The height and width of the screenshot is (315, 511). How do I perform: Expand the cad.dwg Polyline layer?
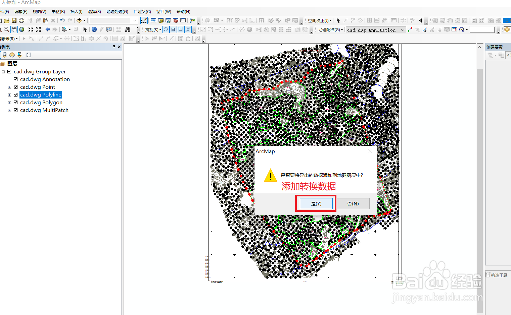[x=9, y=94]
